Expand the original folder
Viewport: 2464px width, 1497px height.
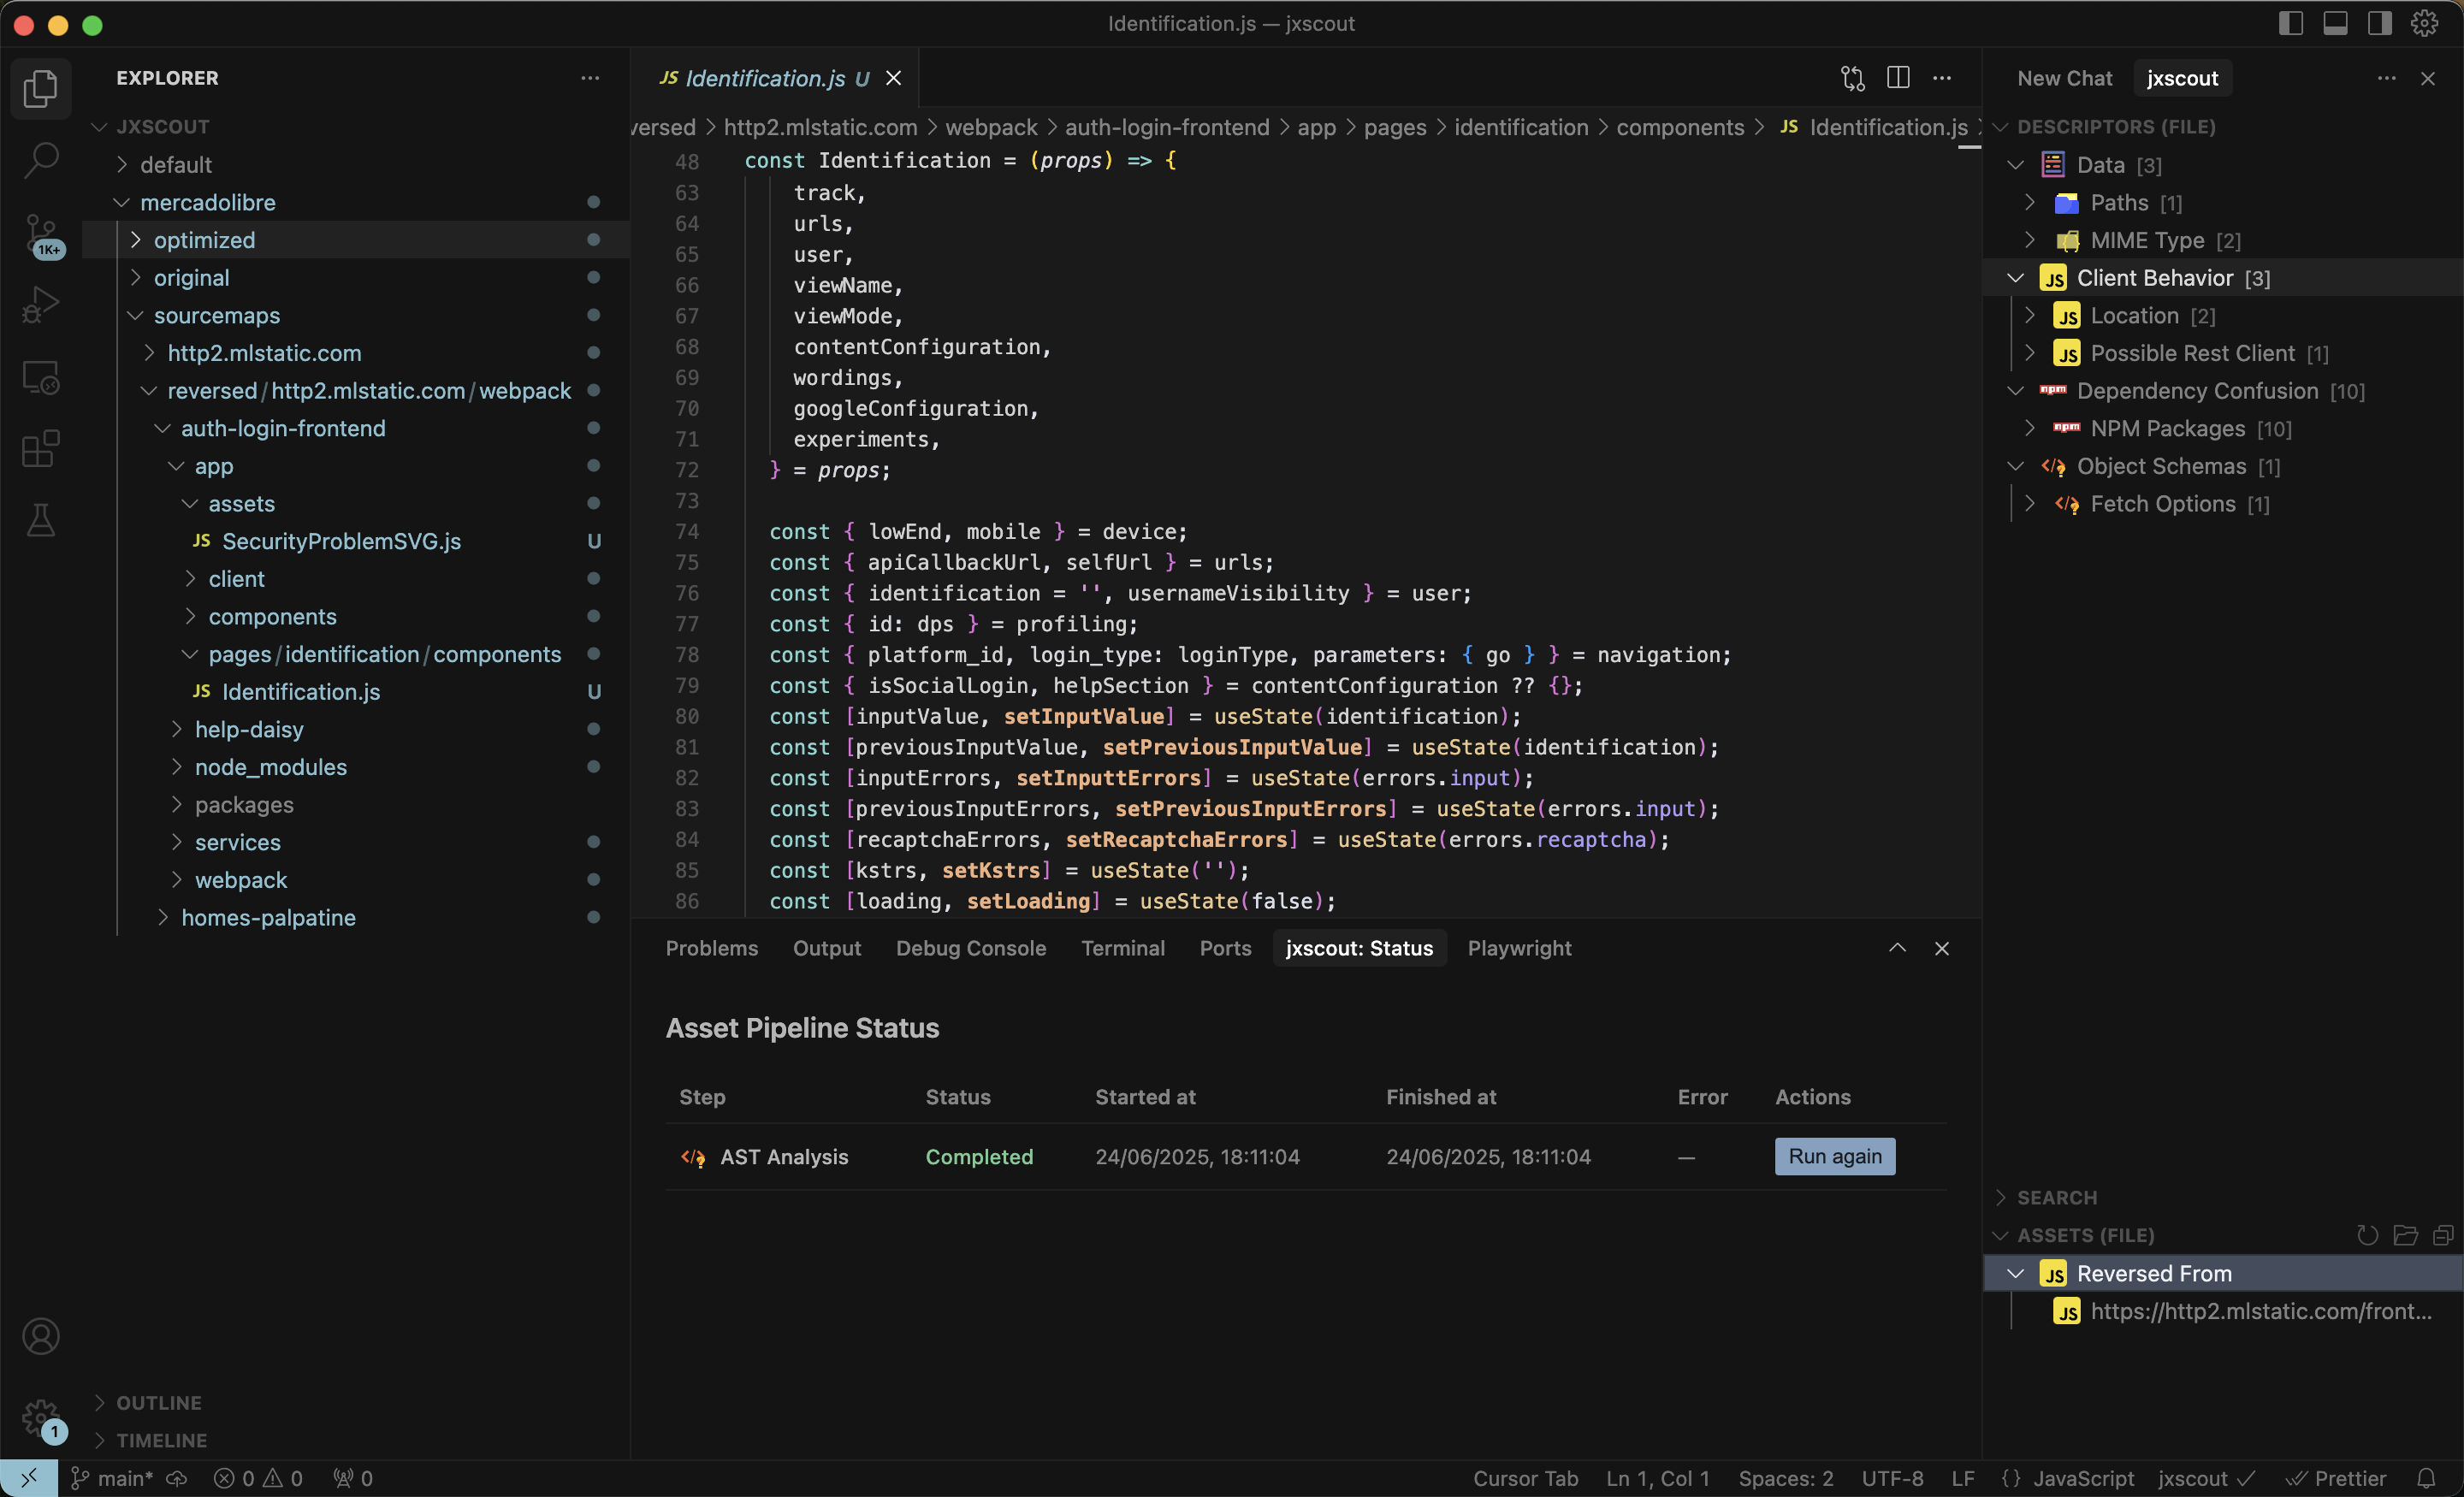tap(356, 278)
